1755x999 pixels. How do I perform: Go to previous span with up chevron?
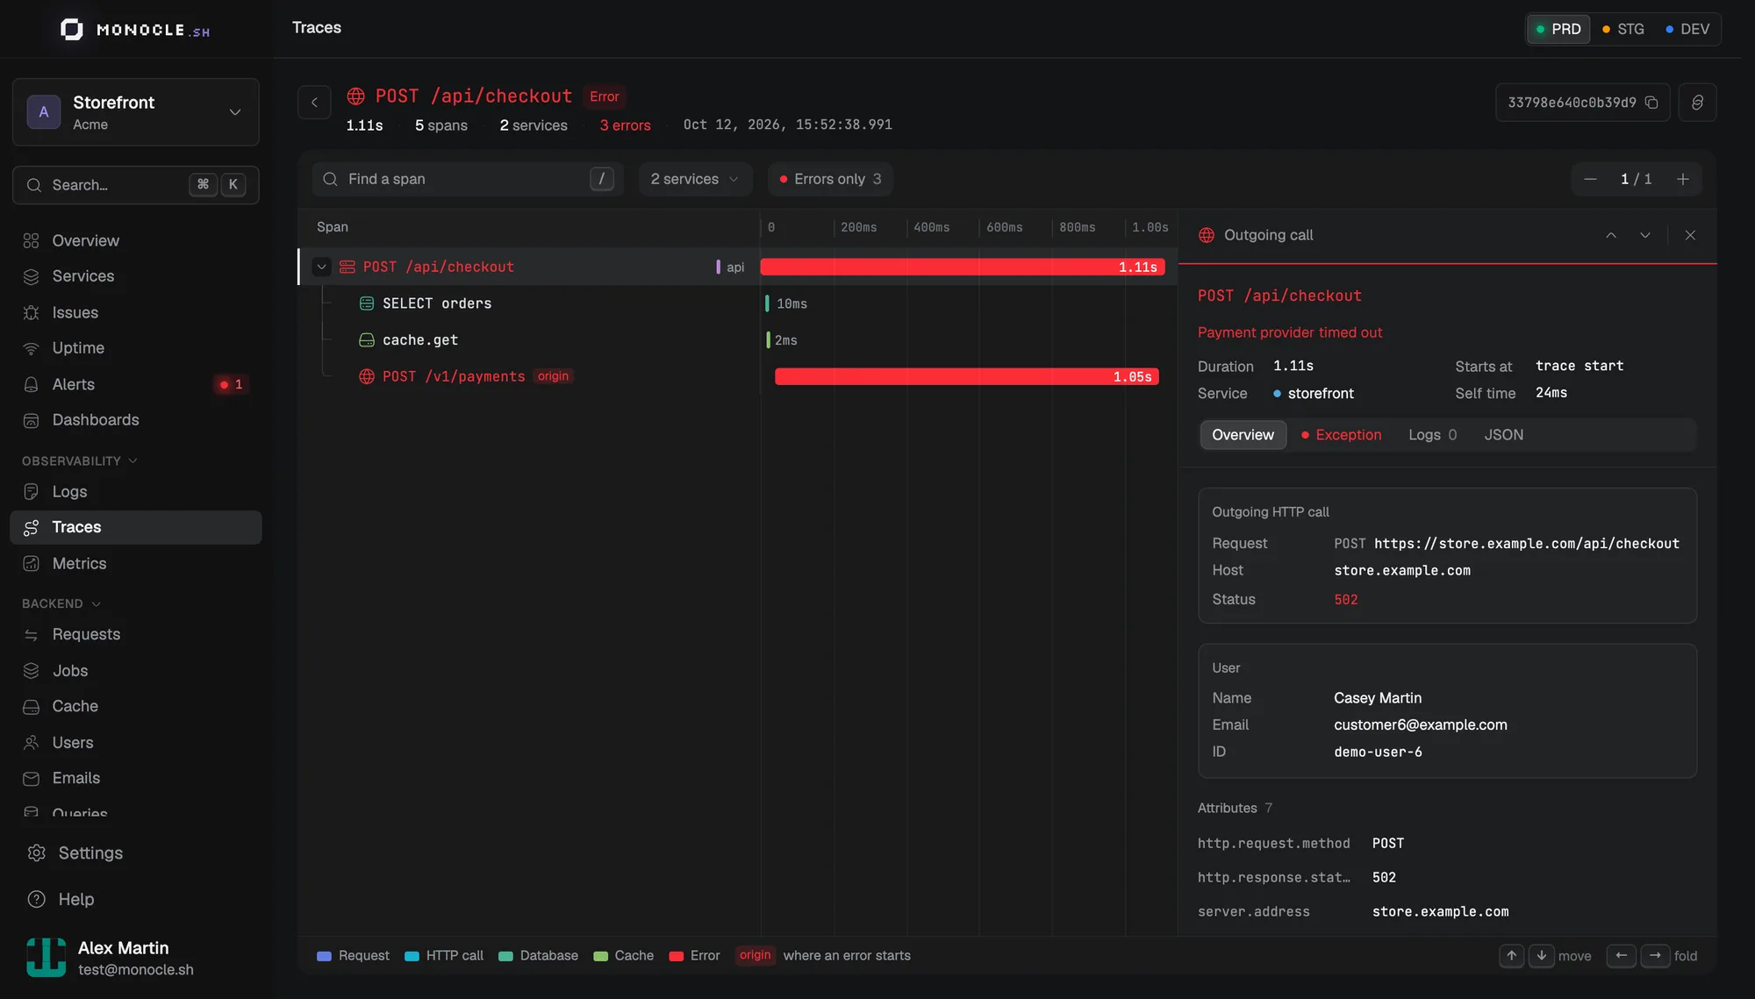click(x=1611, y=235)
